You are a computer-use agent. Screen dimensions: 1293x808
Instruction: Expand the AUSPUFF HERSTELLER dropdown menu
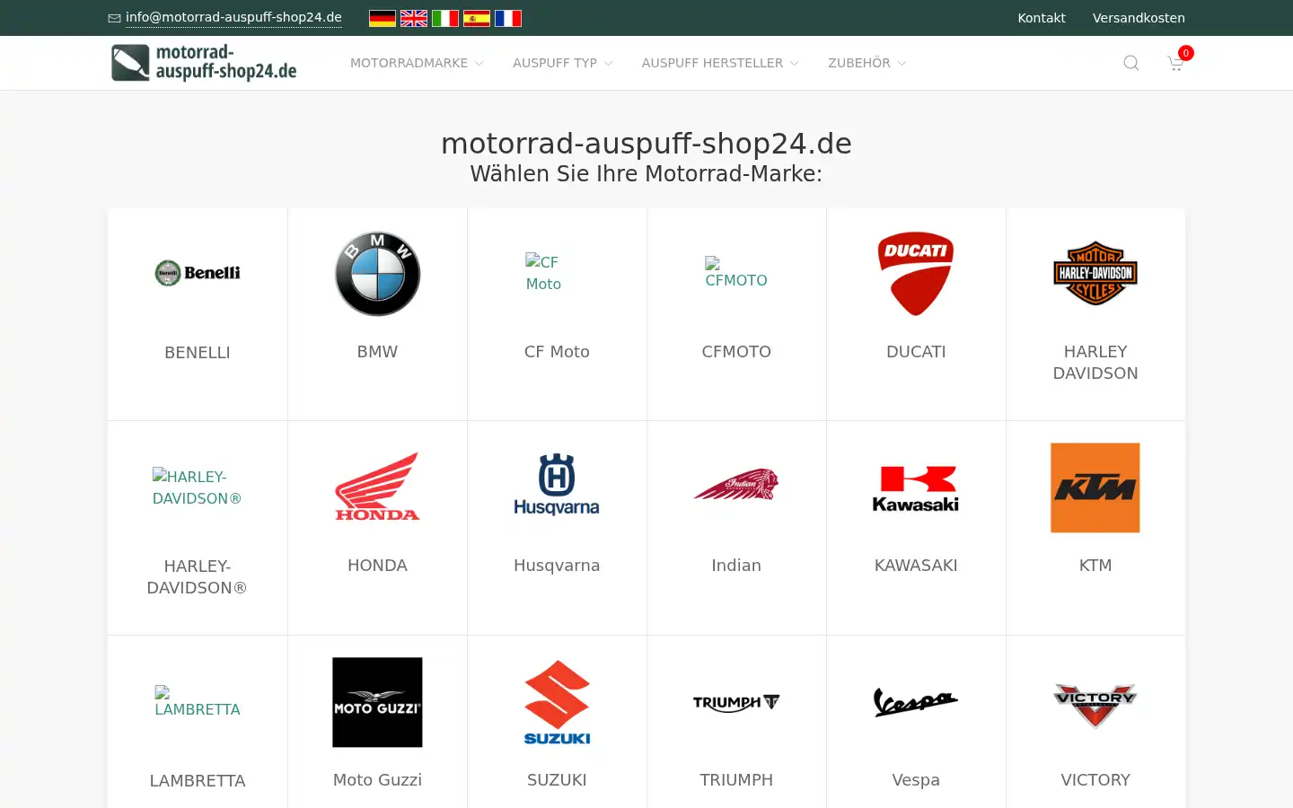(x=720, y=63)
